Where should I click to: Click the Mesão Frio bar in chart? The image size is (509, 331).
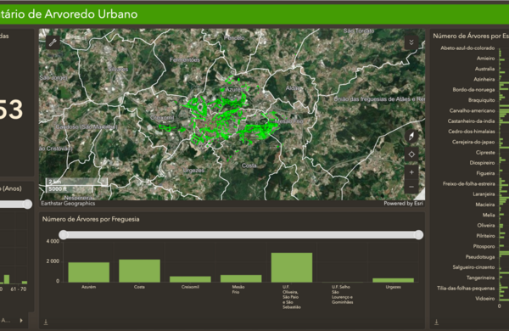coord(241,278)
